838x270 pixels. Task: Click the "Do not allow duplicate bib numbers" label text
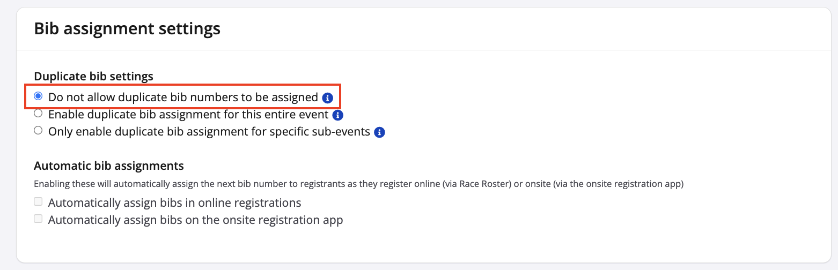(x=183, y=97)
